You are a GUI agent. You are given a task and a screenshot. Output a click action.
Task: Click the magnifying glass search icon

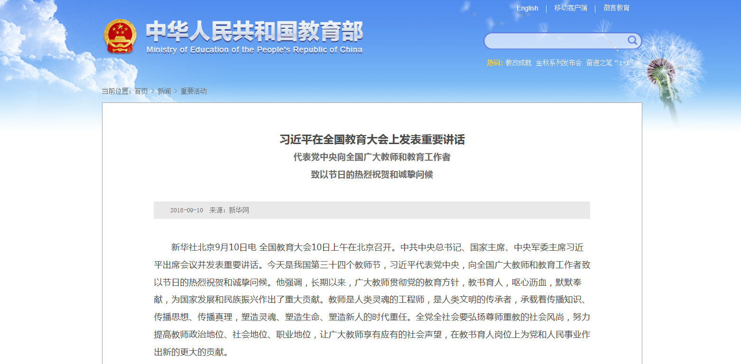[x=632, y=41]
